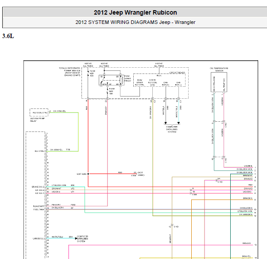Click the 'DK BLU/ORG' wire label at pin 24
This screenshot has height=259, width=267.
coord(58,208)
